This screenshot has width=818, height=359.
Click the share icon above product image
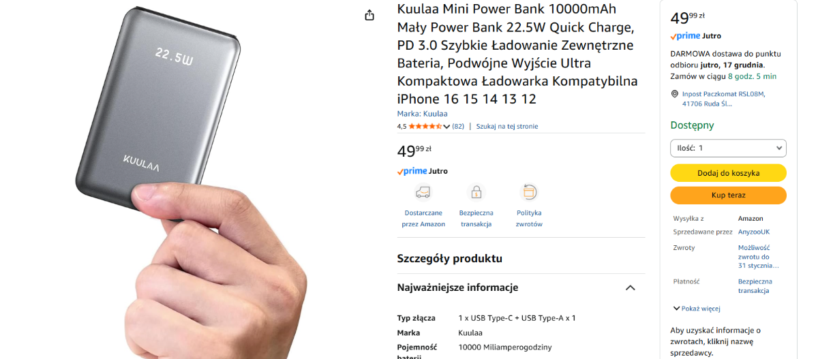tap(369, 15)
